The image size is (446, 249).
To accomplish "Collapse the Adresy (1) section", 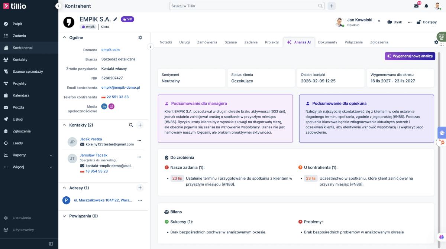I will pos(64,188).
